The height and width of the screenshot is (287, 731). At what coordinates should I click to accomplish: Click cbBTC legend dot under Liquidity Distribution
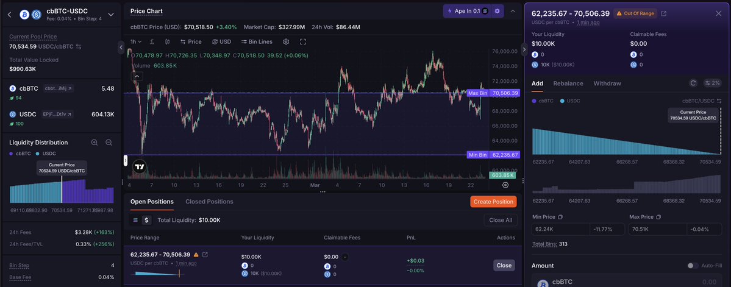pos(12,154)
